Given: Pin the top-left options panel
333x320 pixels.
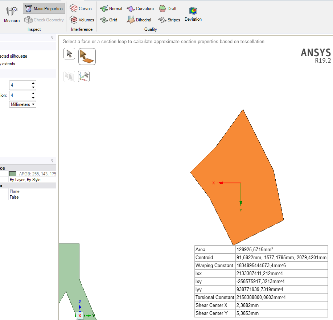Looking at the screenshot, I should click(x=52, y=37).
